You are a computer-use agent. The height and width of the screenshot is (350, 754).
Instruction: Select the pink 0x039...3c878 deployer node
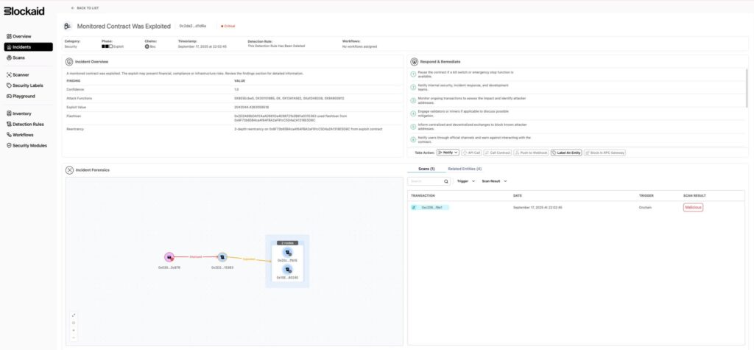169,258
